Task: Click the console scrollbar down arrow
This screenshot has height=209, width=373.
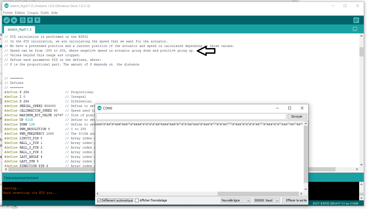Action: pyautogui.click(x=361, y=198)
